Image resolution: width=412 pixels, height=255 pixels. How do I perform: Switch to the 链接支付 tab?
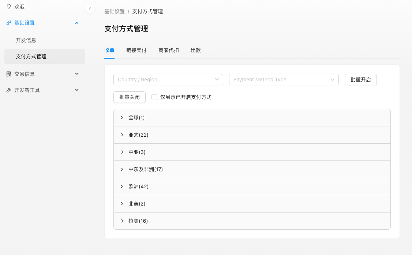136,50
